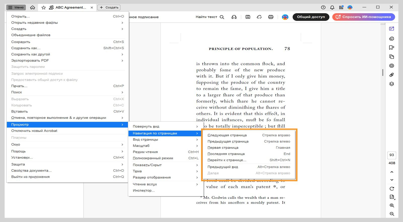Click the colorful assistant avatar in toolbar
This screenshot has width=403, height=222.
(x=285, y=17)
